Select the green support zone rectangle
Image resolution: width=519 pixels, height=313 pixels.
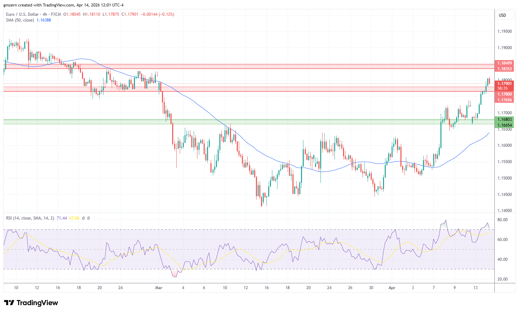click(249, 122)
